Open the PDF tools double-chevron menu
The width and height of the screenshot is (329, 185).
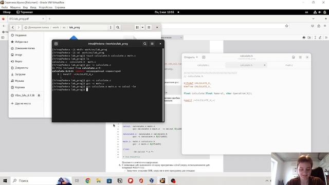tap(326, 38)
